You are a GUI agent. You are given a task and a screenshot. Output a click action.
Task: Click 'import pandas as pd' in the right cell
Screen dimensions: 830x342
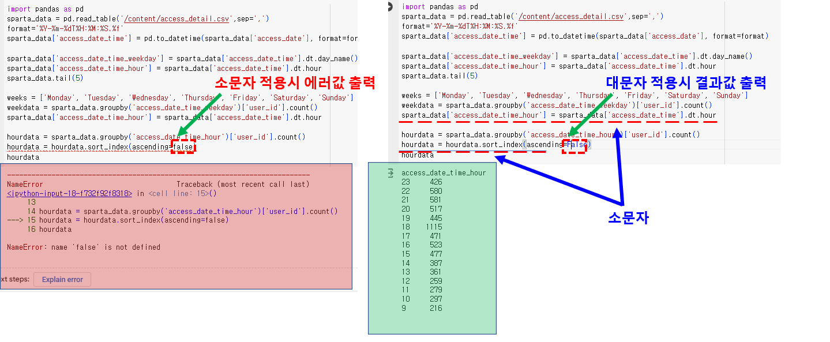pyautogui.click(x=440, y=7)
